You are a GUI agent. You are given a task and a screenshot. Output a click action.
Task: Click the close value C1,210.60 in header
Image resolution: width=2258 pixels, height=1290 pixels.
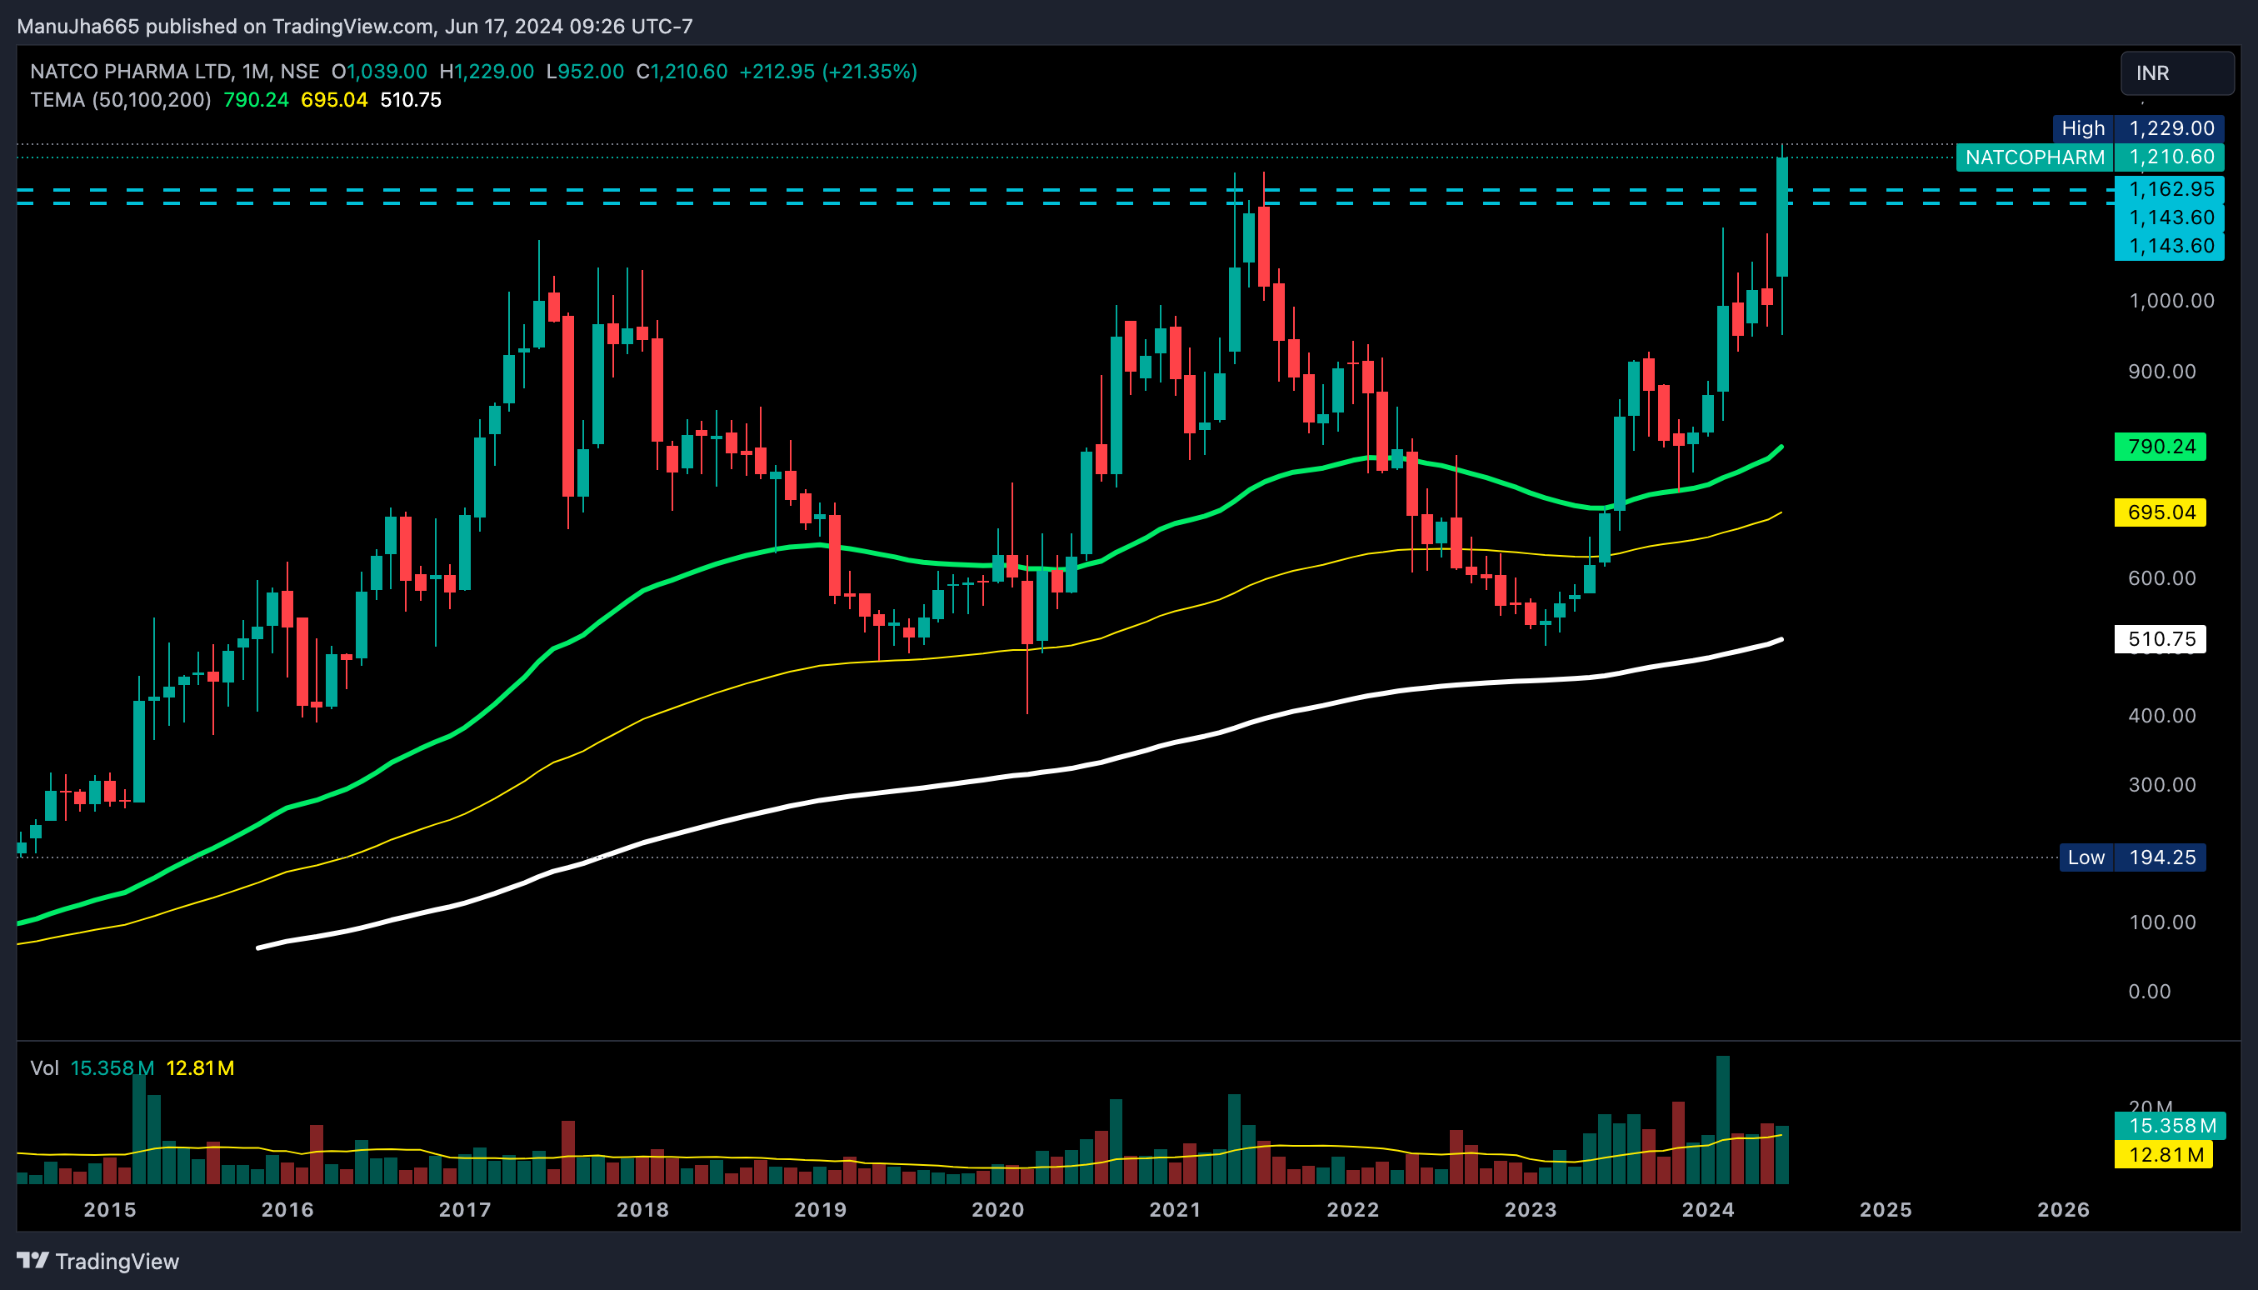tap(682, 72)
